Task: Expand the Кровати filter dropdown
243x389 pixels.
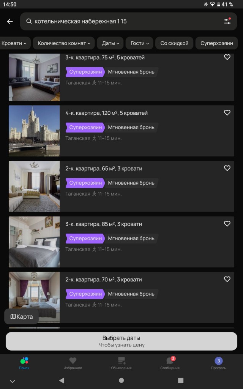Action: click(15, 43)
